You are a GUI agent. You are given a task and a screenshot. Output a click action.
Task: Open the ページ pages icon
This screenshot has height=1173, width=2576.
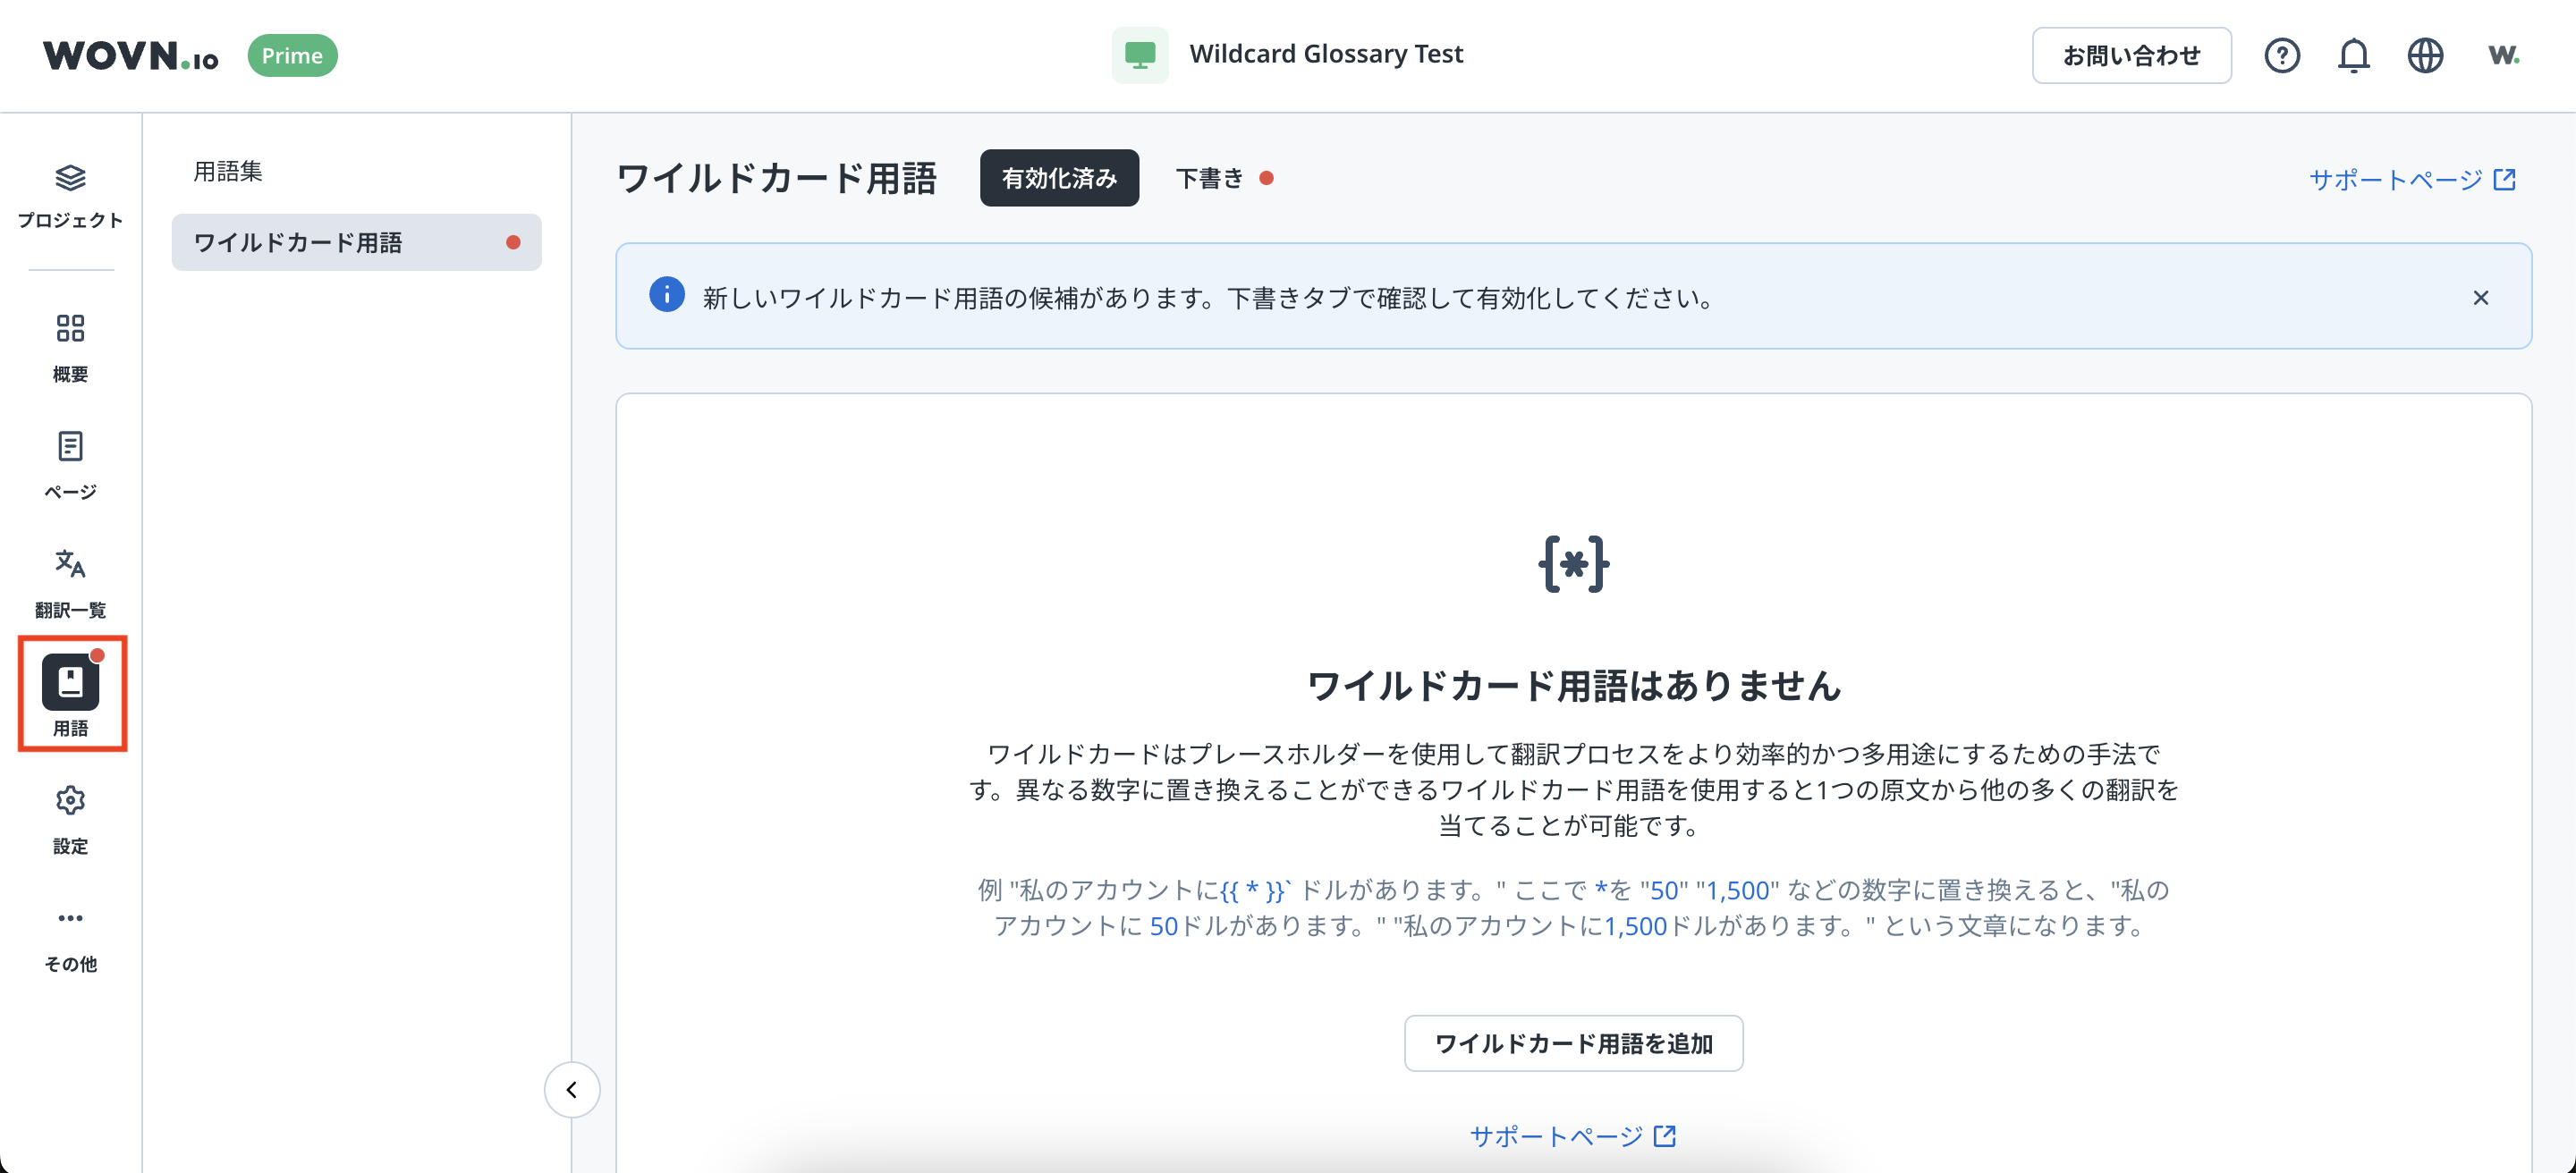pyautogui.click(x=70, y=464)
